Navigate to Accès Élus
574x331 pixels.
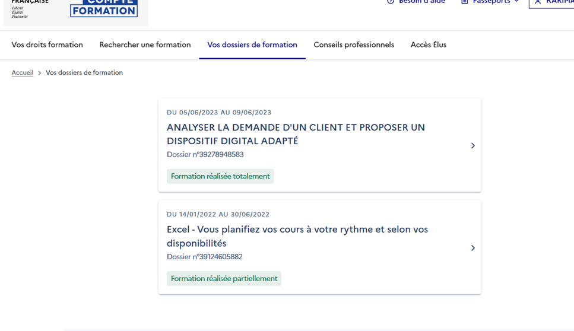[x=428, y=44]
